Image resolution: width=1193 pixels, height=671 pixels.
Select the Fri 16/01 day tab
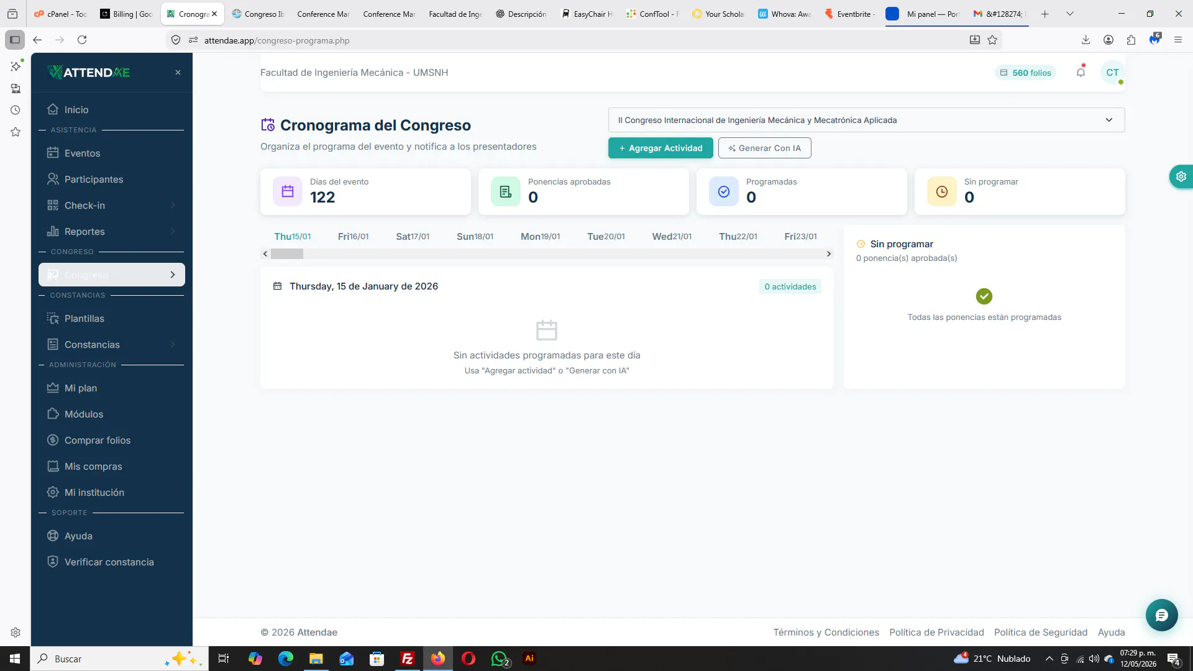[353, 237]
